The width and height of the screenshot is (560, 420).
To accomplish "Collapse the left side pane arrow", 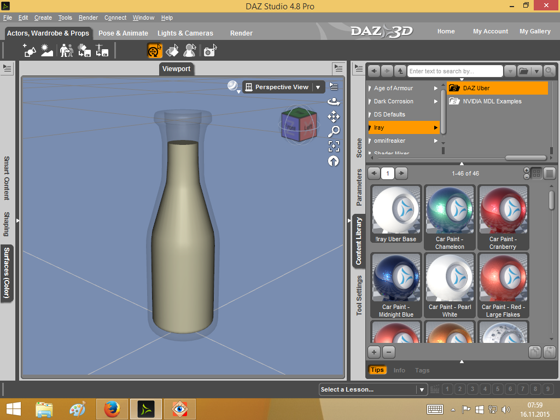I will [x=17, y=221].
